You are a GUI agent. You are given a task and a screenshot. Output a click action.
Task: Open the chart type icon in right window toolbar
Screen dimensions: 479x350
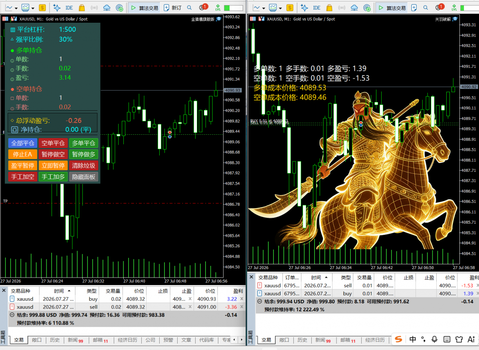(256, 8)
